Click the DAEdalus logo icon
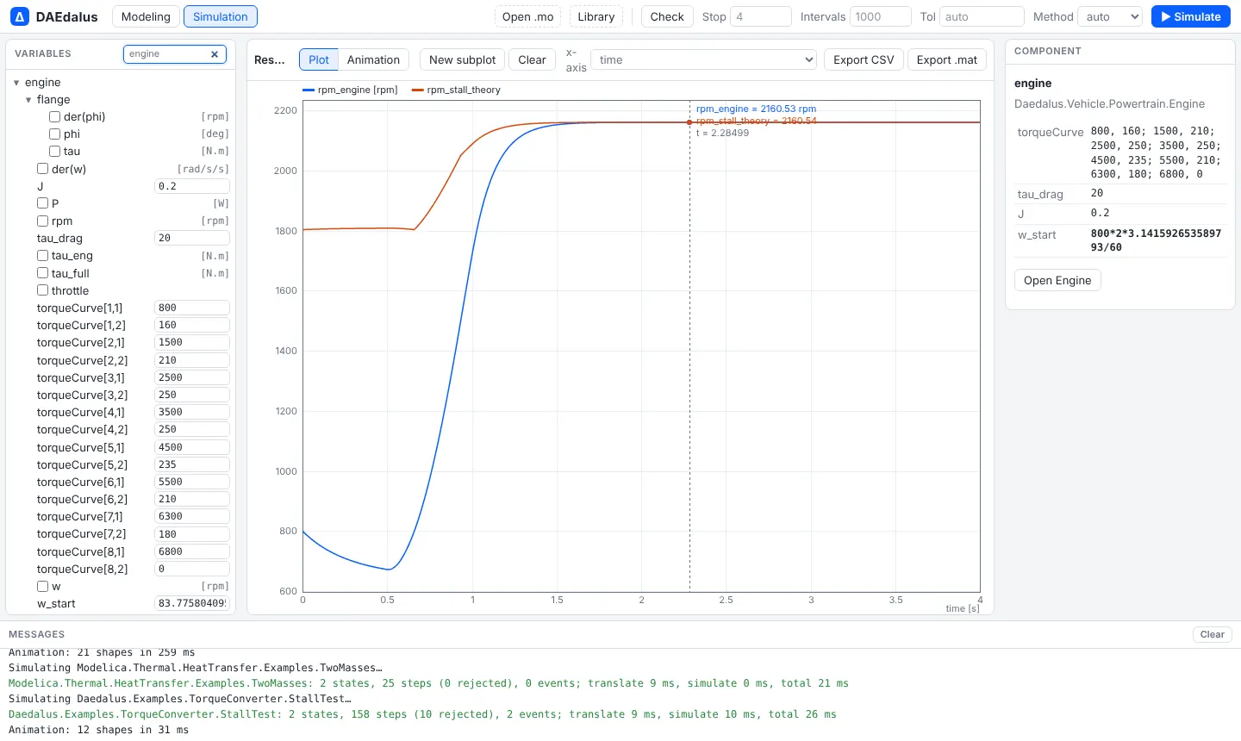Viewport: 1241px width, 741px height. pos(20,16)
